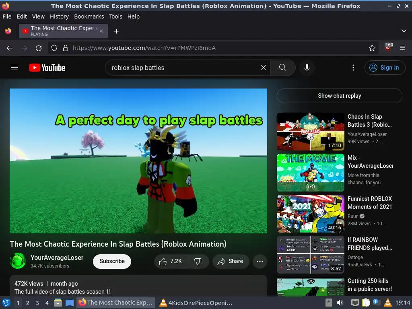Pause the video by clicking the player
412x309 pixels.
pyautogui.click(x=138, y=161)
